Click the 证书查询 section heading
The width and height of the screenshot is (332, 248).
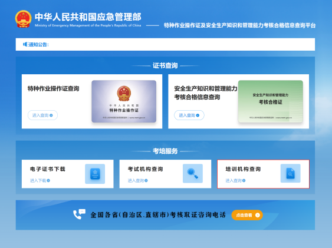tap(165, 65)
